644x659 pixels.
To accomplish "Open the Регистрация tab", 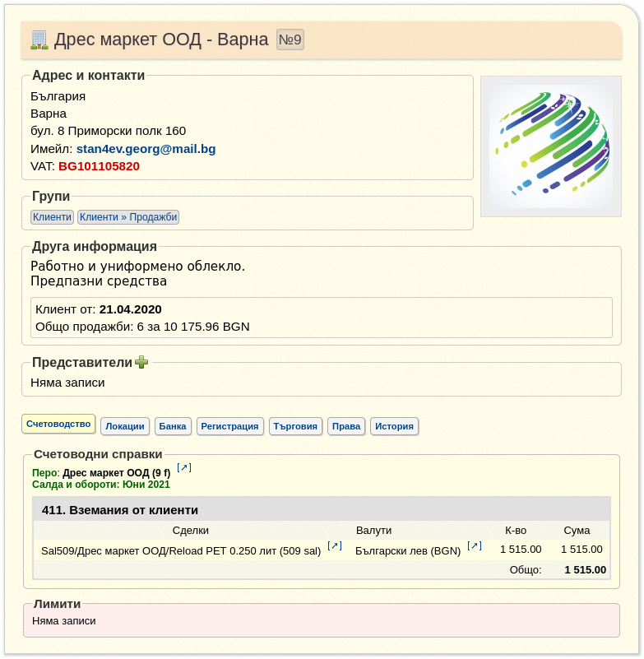I will click(229, 426).
